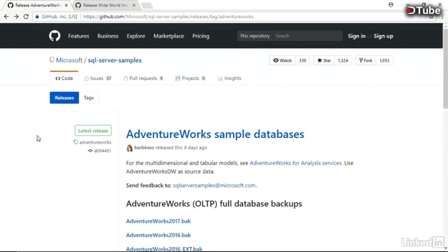Viewport: 448px width, 252px height.
Task: Open Explore in GitHub header
Action: (x=136, y=36)
